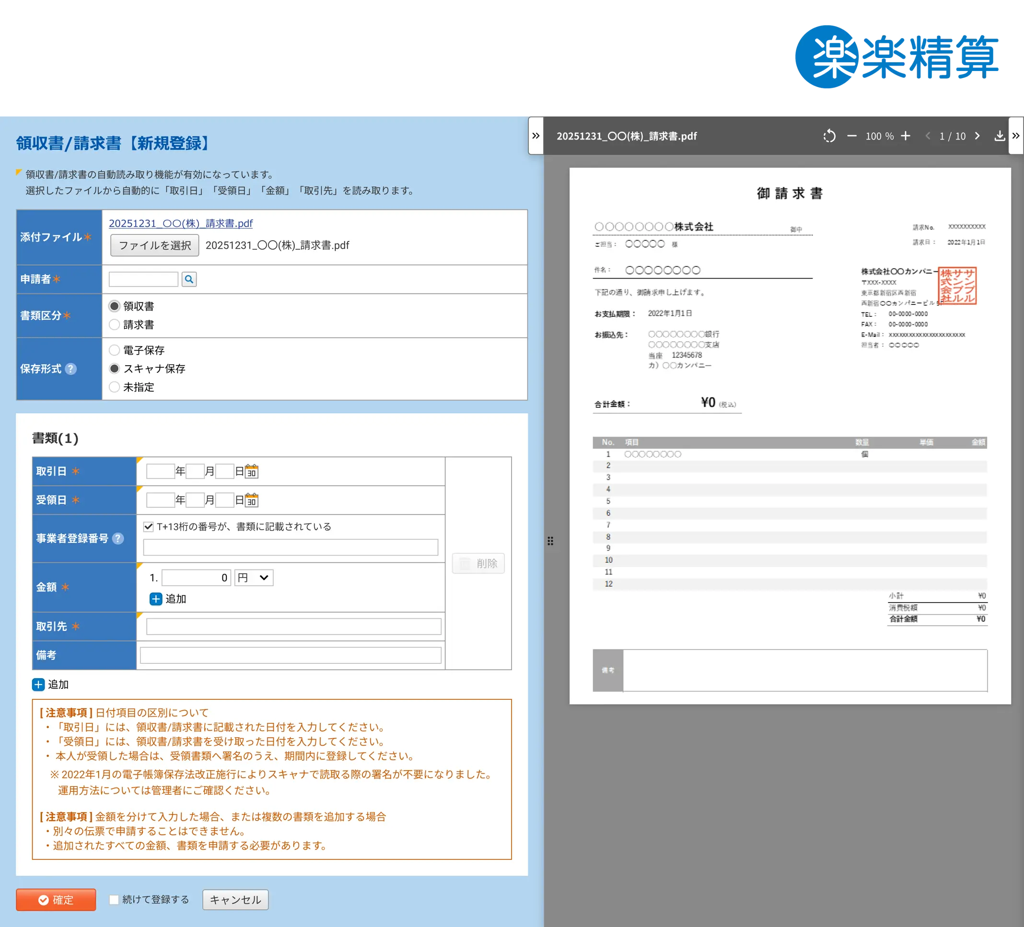1024x927 pixels.
Task: Click the 削除 delete button
Action: 478,563
